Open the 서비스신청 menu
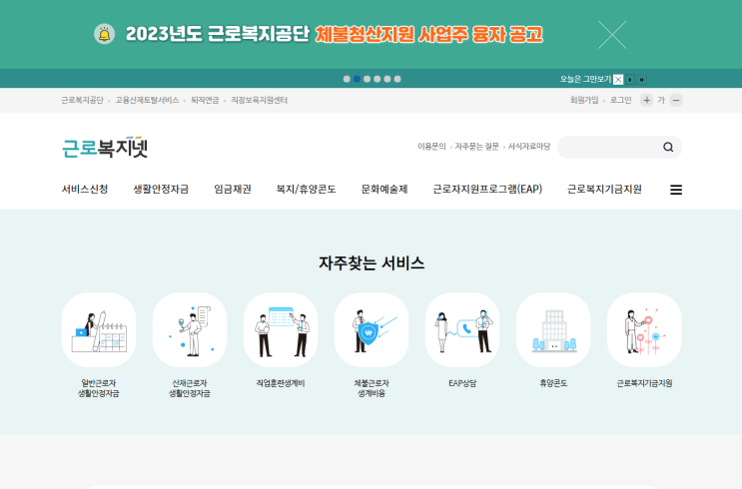 [85, 190]
